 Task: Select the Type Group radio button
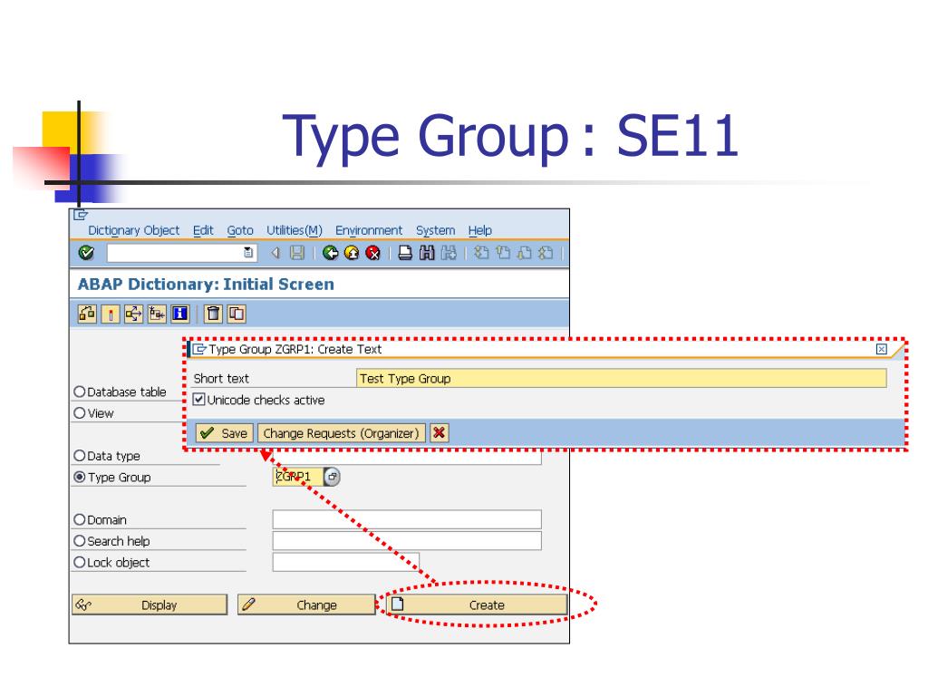pos(80,477)
